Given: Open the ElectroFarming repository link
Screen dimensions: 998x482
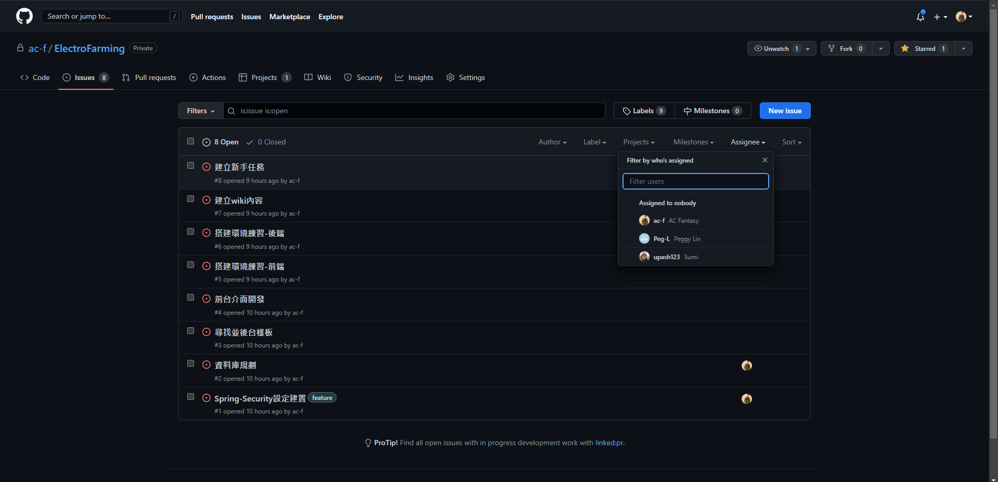Looking at the screenshot, I should 89,48.
